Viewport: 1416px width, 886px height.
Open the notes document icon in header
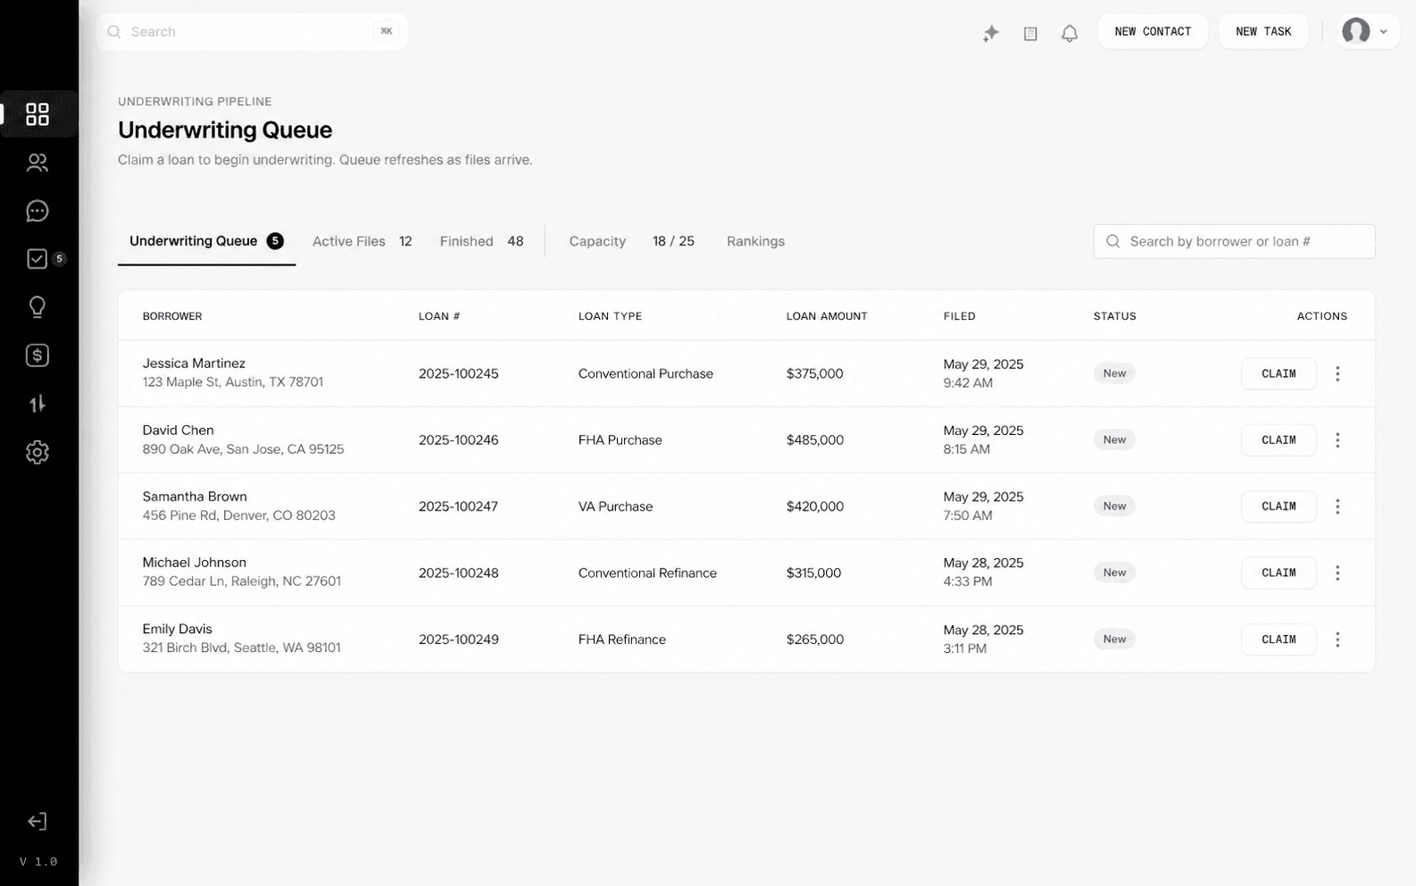click(1030, 33)
